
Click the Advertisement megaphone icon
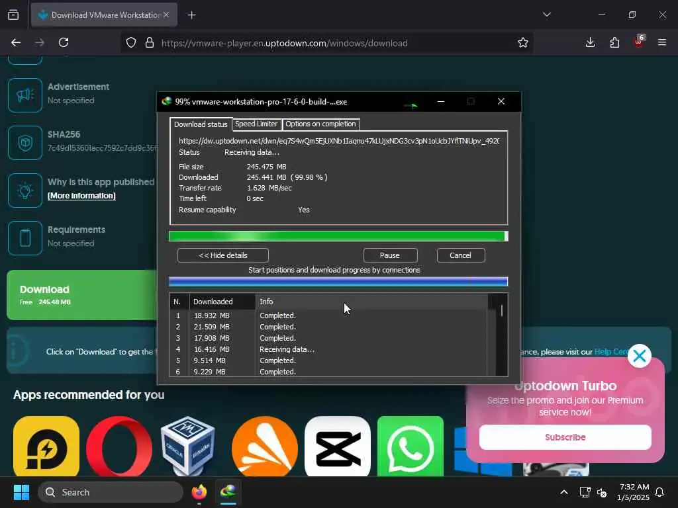click(25, 95)
